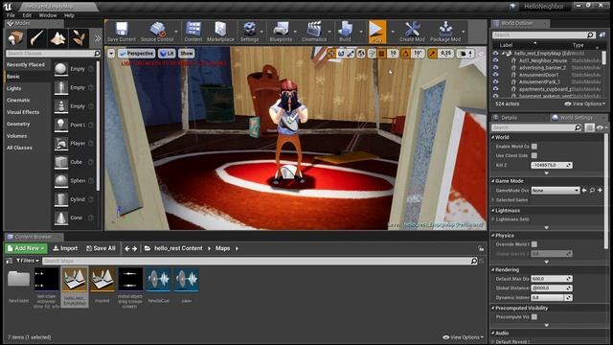The height and width of the screenshot is (345, 613).
Task: Open the Cinematics toolbar button
Action: click(314, 32)
